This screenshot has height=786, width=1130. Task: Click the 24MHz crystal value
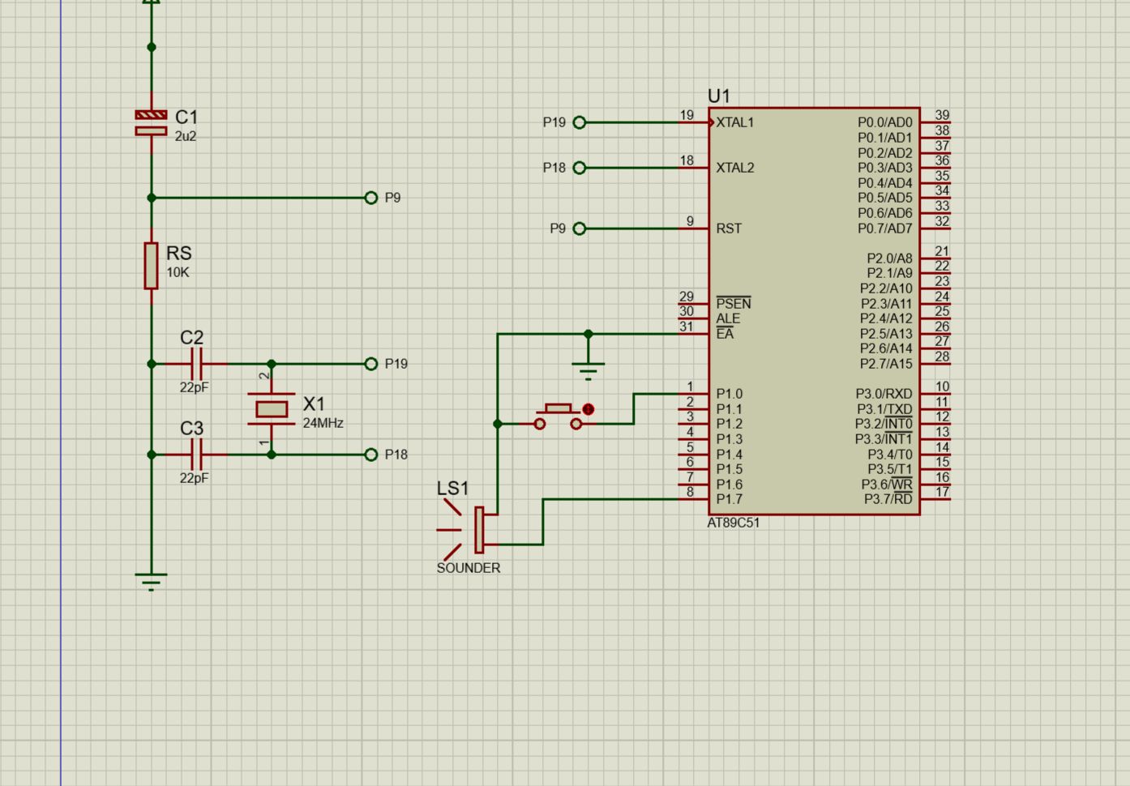tap(323, 423)
